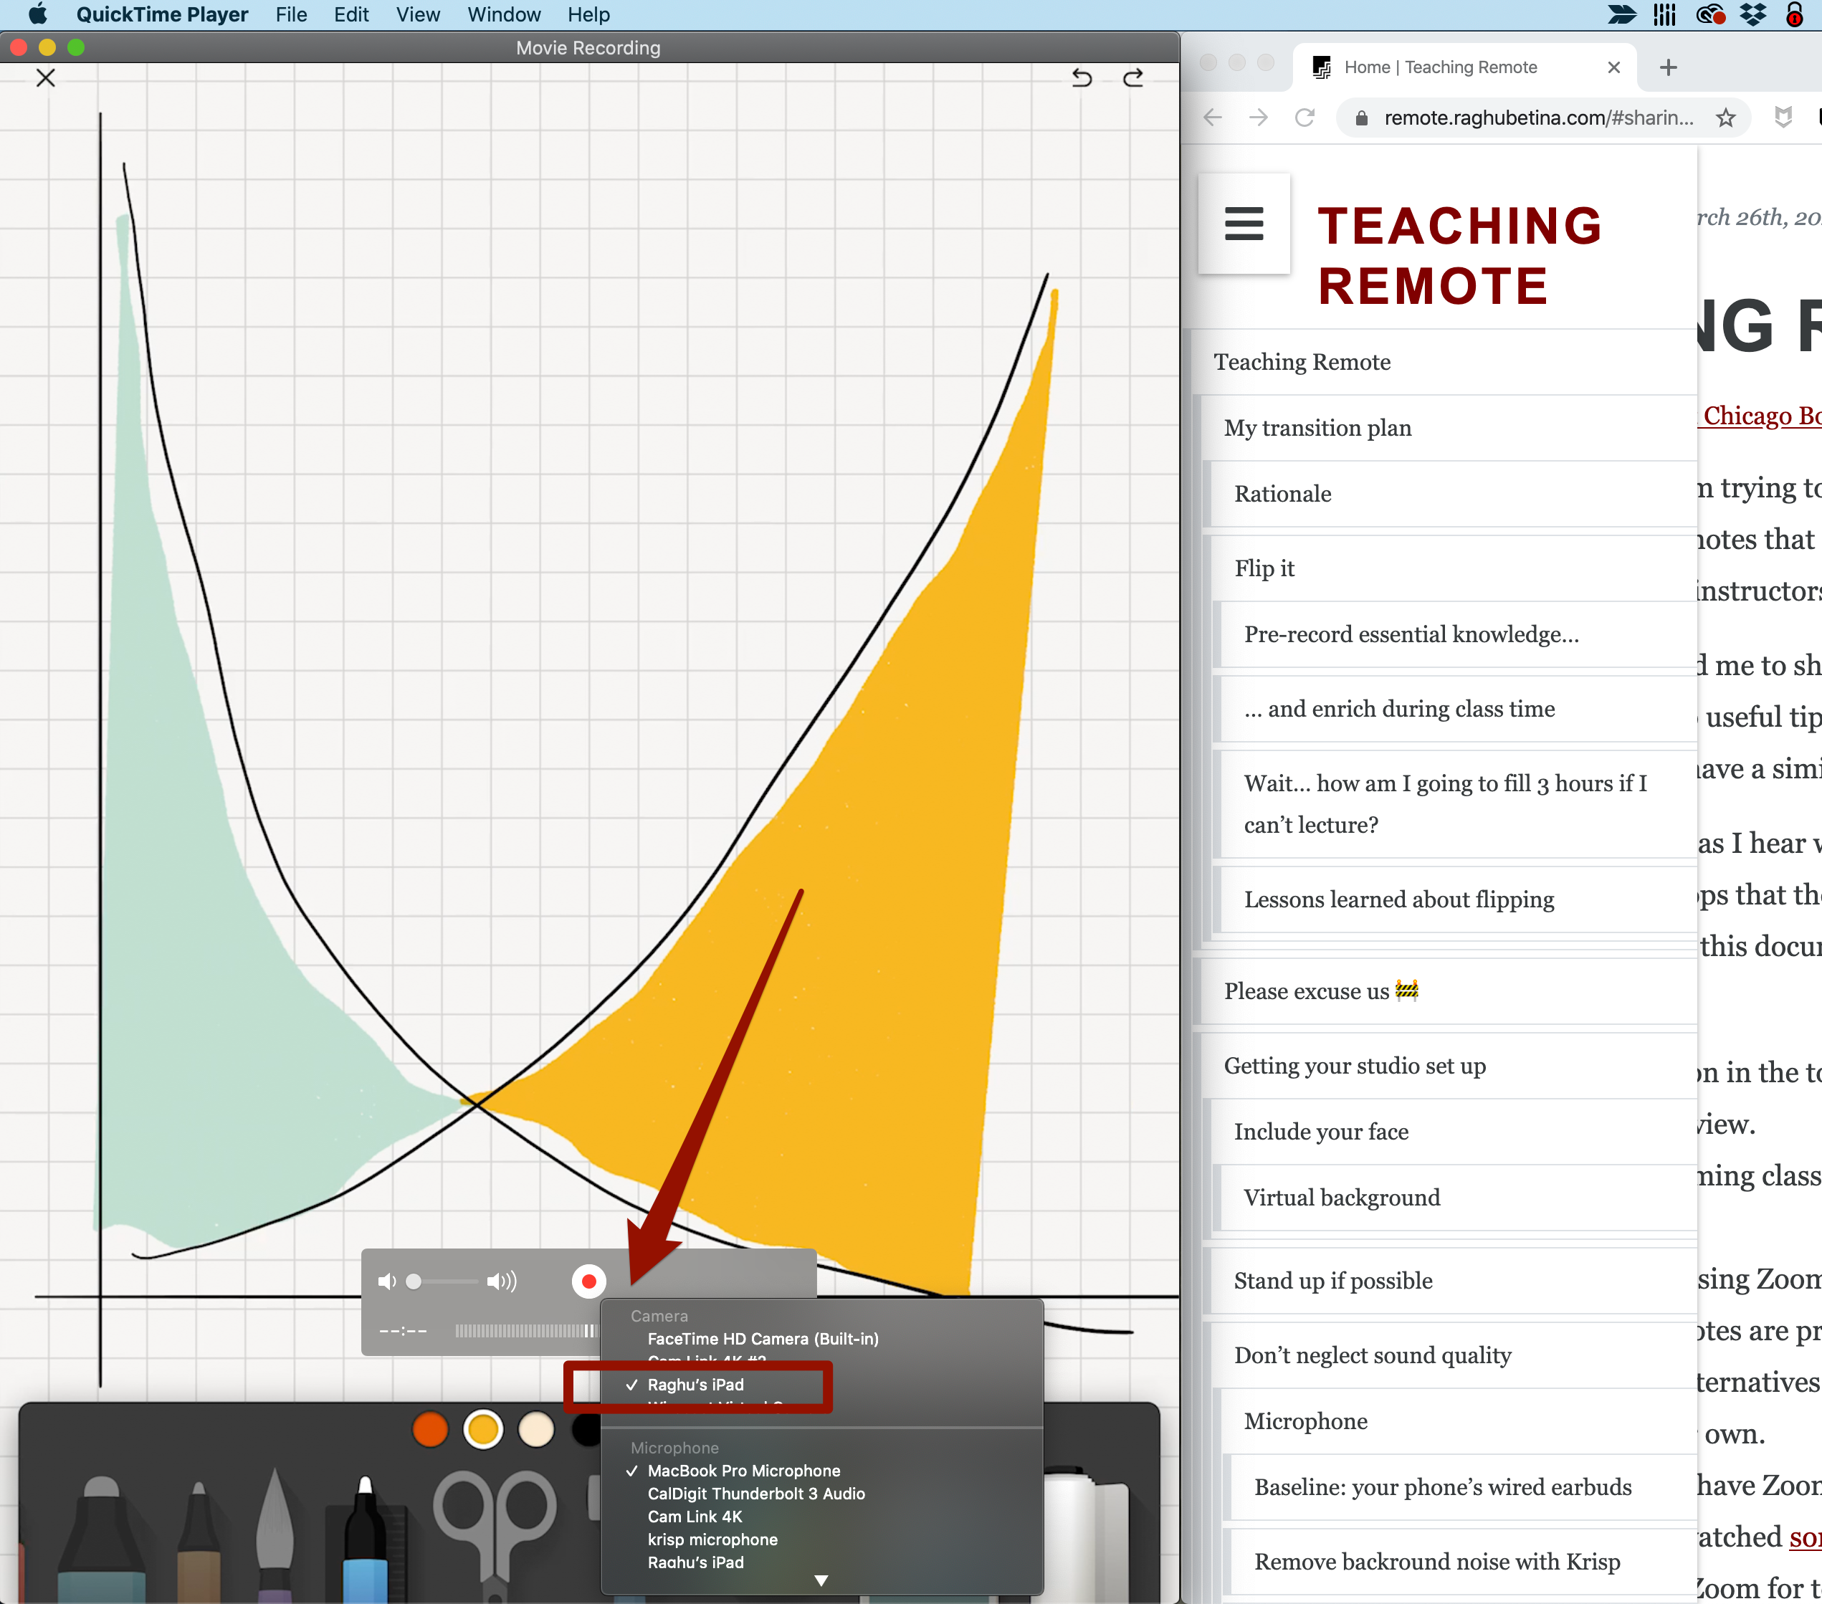
Task: Open the Window menu
Action: click(504, 14)
